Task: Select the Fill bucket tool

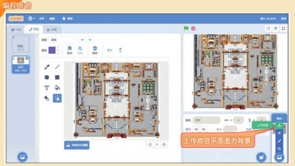Action: 57,88
